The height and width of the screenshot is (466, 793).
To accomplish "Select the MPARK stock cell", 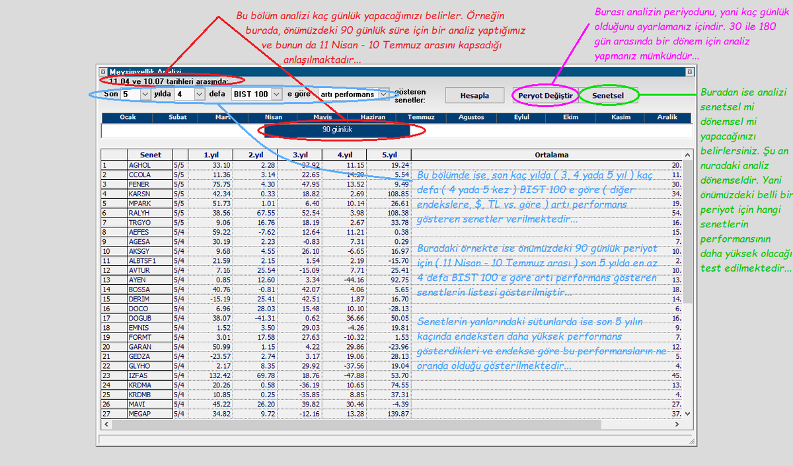I will pos(150,203).
